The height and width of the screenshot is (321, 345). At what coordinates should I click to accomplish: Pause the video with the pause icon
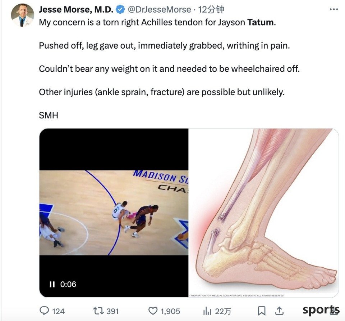(x=52, y=284)
